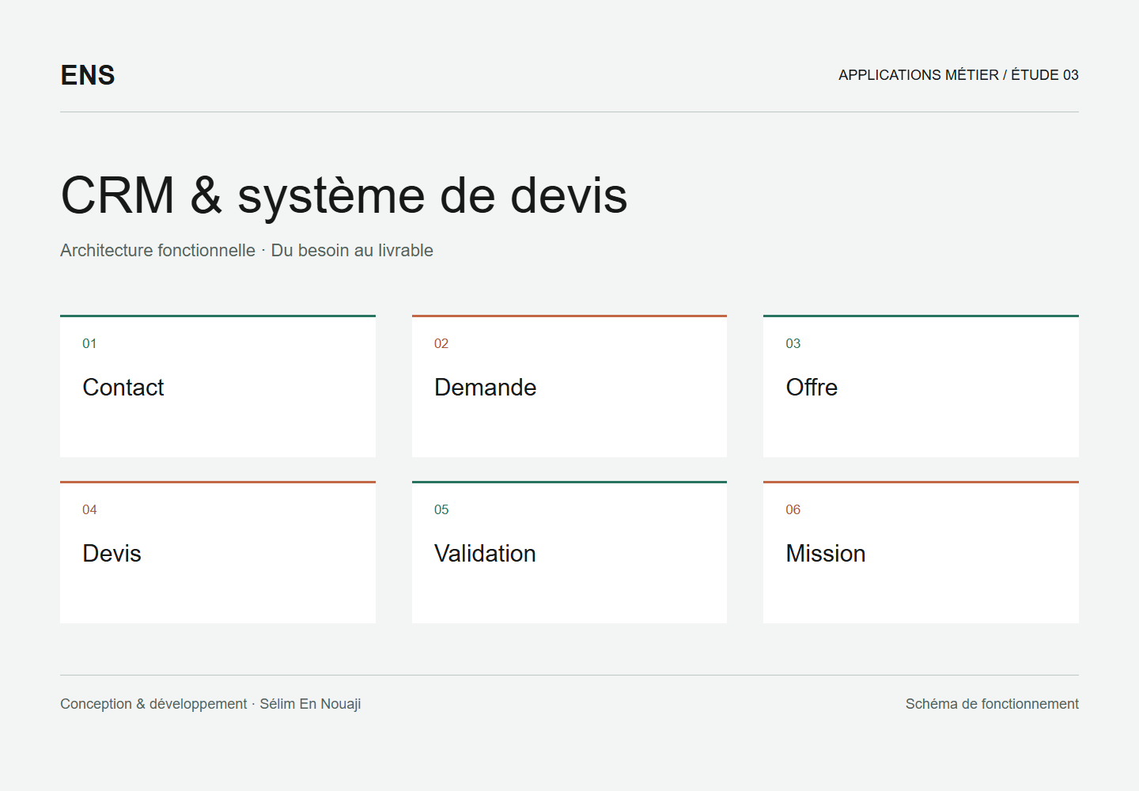Click the '01' step number
The width and height of the screenshot is (1139, 791).
coord(89,344)
